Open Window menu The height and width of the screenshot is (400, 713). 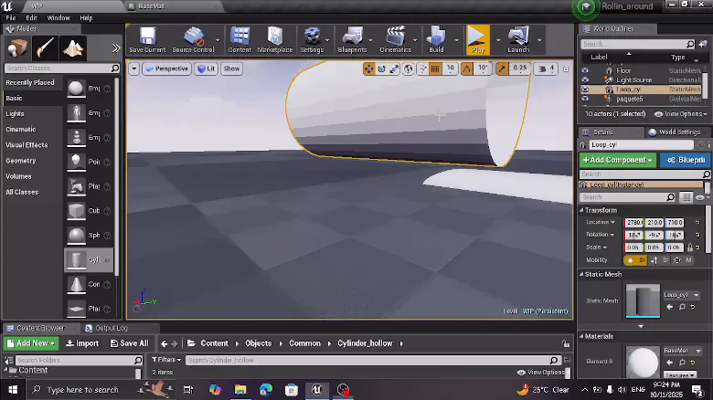tap(59, 17)
